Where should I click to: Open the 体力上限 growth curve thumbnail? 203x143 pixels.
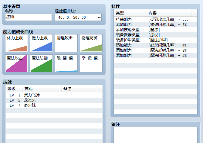16,43
